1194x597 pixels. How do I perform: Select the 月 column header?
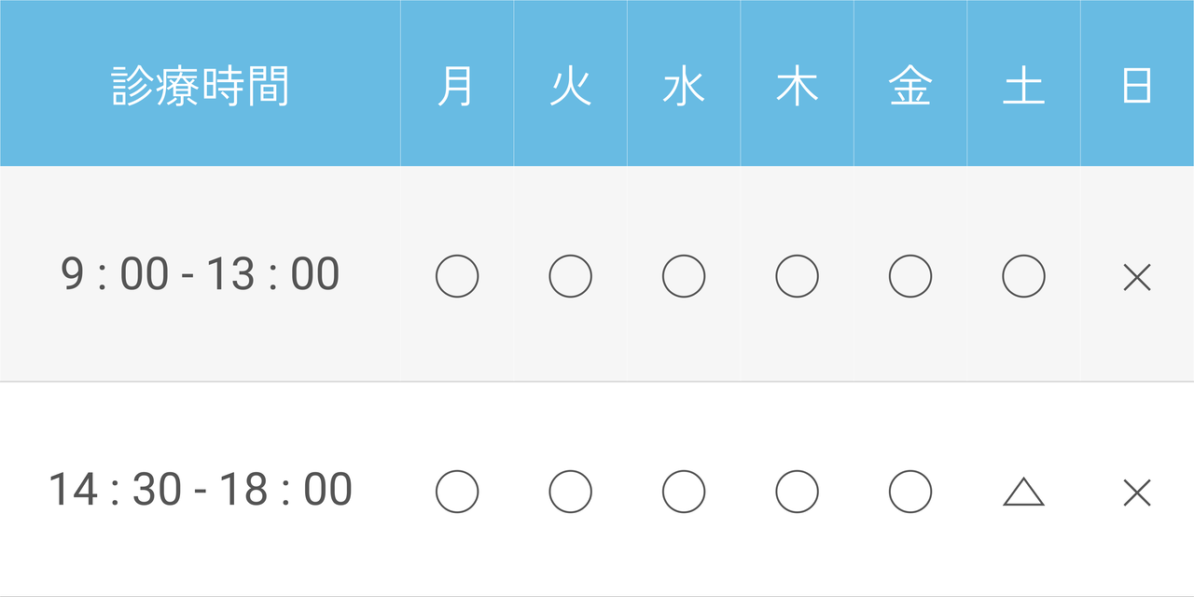(x=457, y=86)
